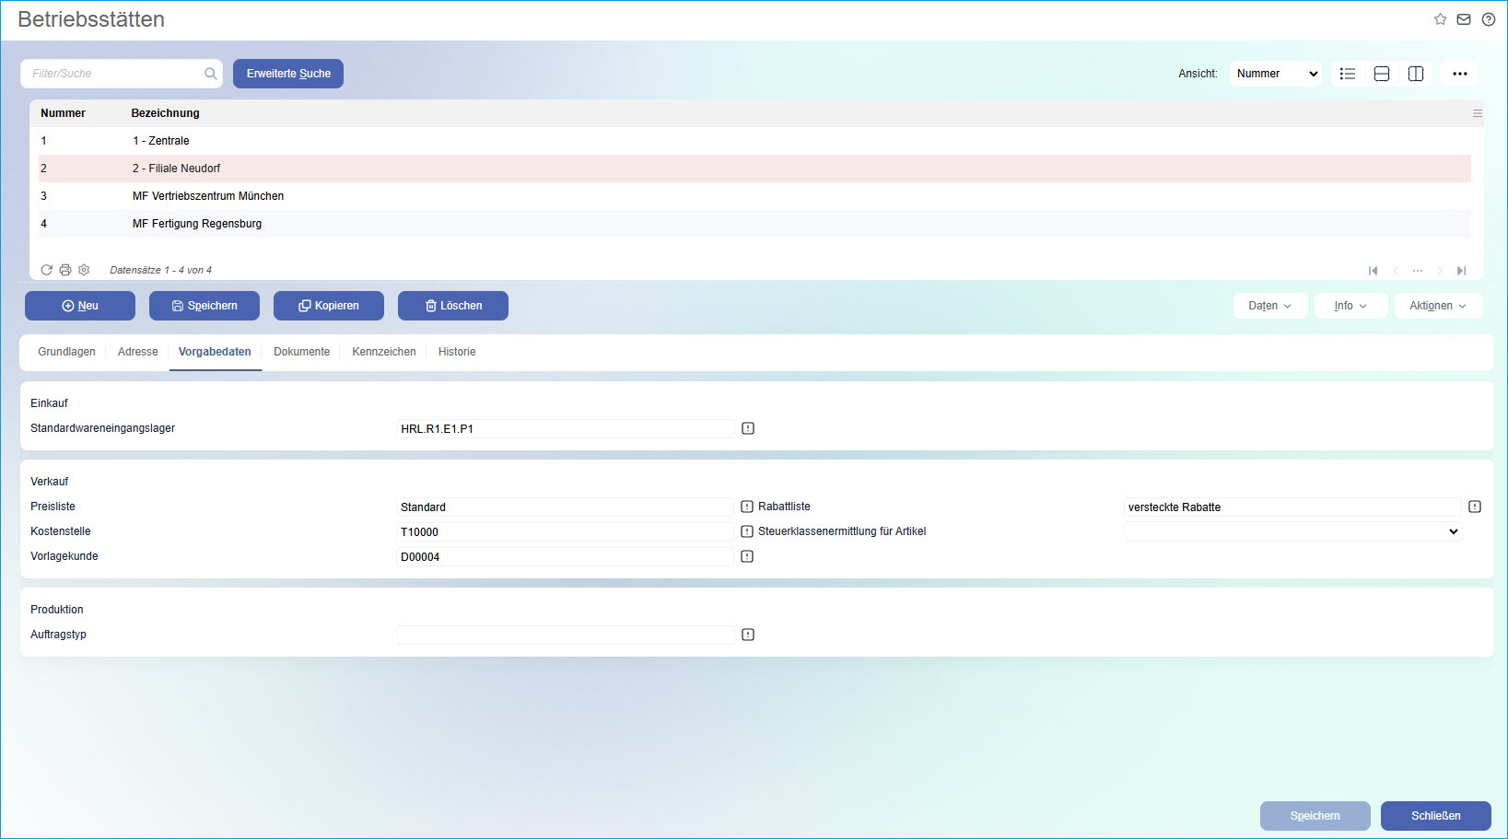
Task: Select the MF Vertriebszentrum München row
Action: [x=208, y=196]
